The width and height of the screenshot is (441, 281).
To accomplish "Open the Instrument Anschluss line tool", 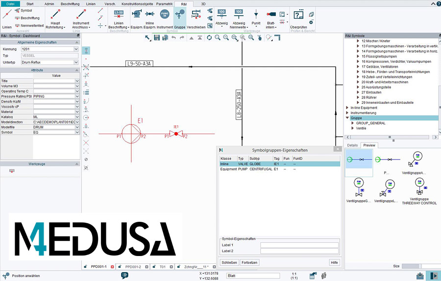I will (x=81, y=19).
